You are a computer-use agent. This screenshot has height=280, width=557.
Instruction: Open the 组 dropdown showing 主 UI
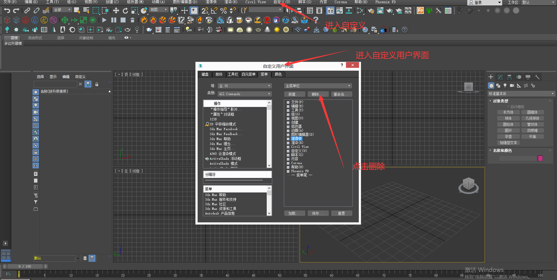click(245, 86)
